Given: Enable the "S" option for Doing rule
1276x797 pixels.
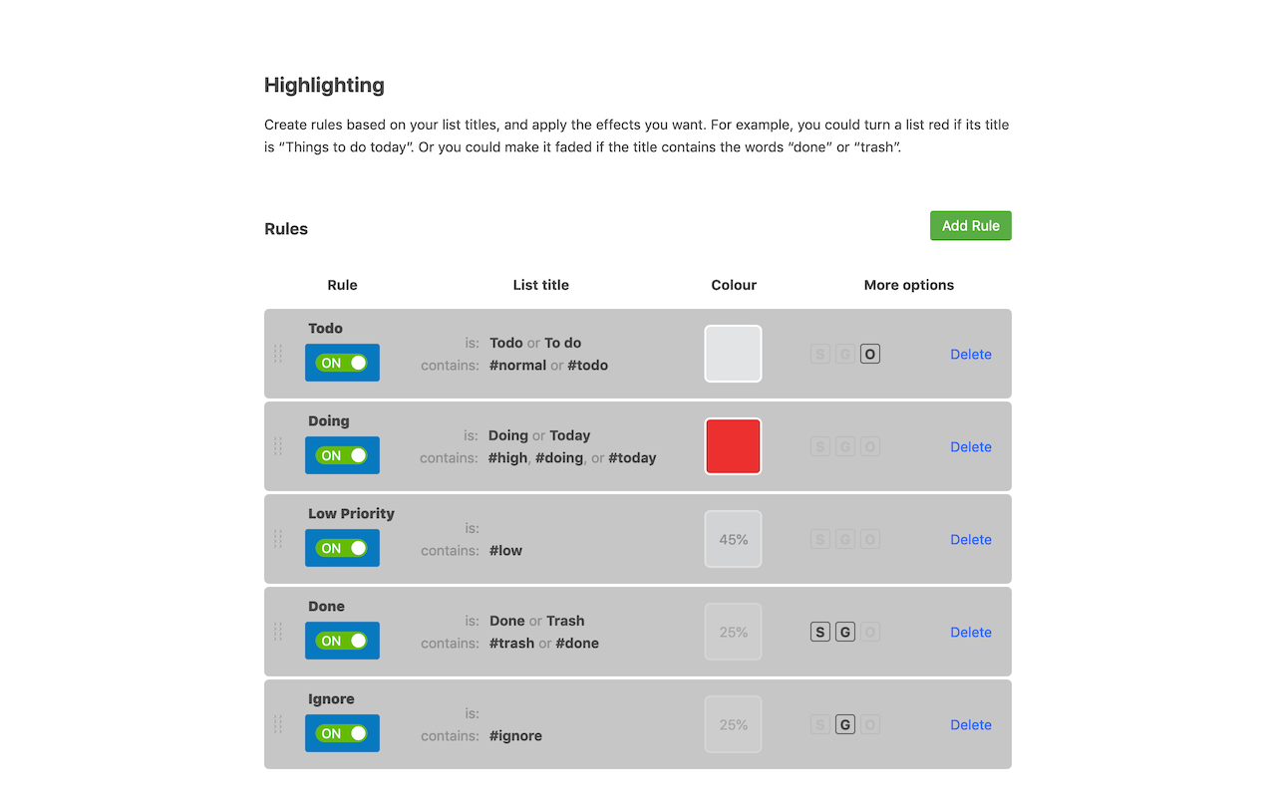Looking at the screenshot, I should click(819, 446).
